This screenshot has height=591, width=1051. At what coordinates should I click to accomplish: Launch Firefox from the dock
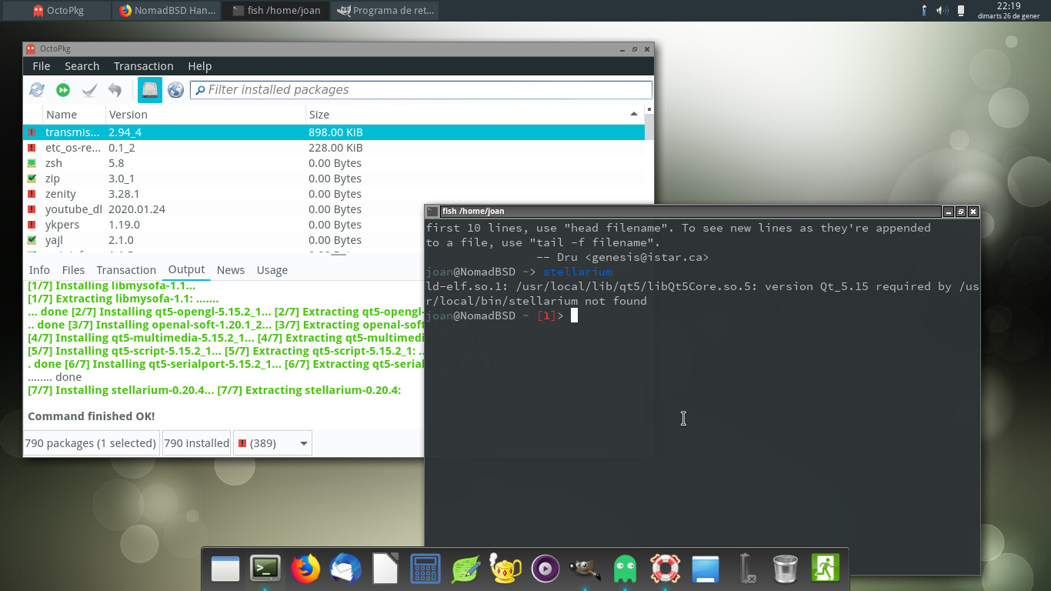tap(305, 569)
